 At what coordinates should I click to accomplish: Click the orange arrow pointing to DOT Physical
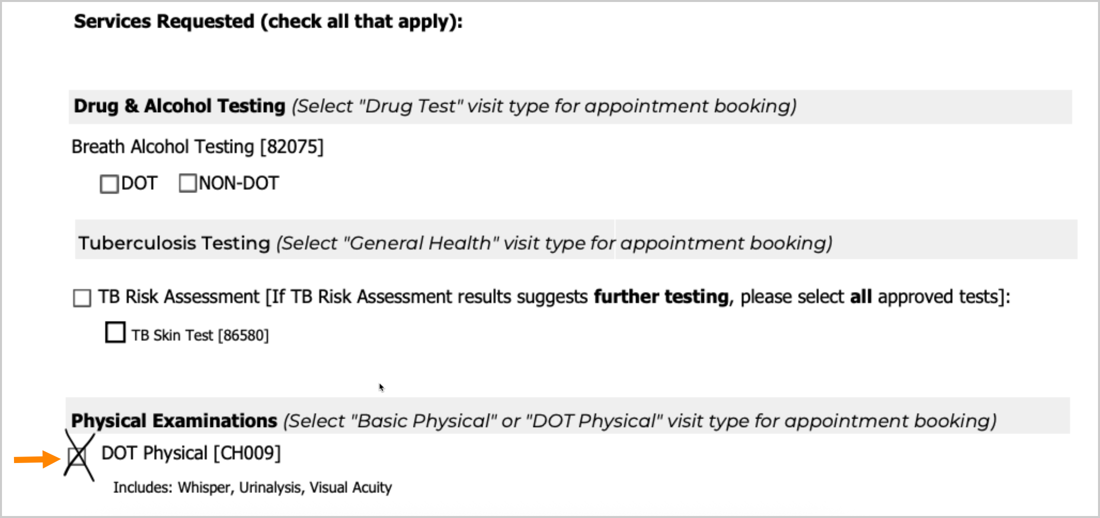[37, 459]
